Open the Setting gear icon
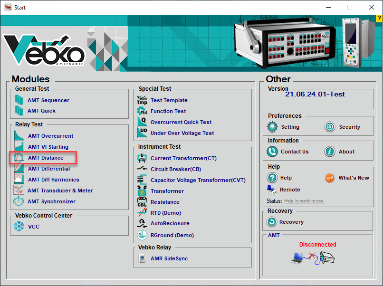 point(272,127)
